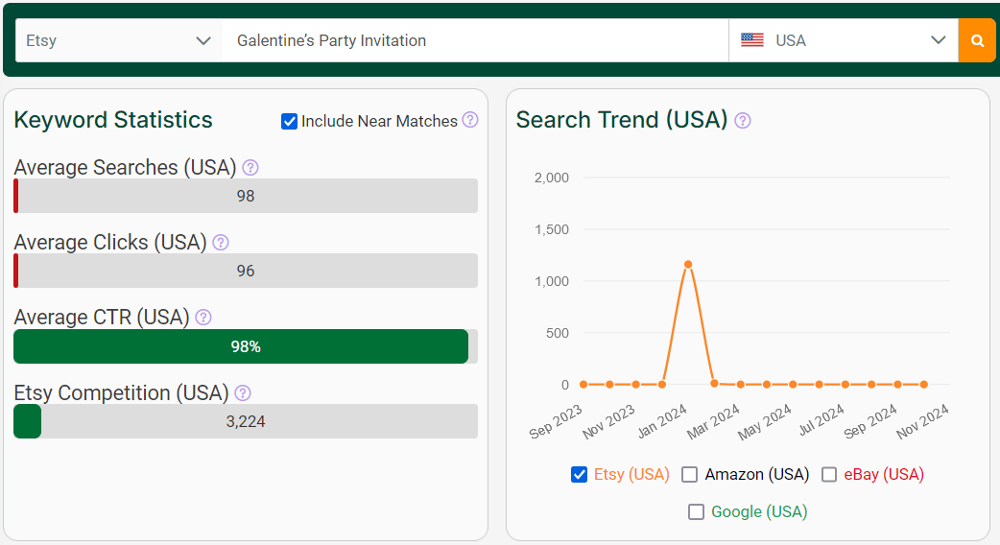Screen dimensions: 1000x545
Task: Click the Average Clicks (USA) label
Action: click(110, 242)
